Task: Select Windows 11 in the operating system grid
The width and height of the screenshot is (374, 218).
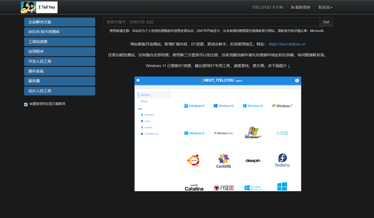Action: pyautogui.click(x=194, y=105)
